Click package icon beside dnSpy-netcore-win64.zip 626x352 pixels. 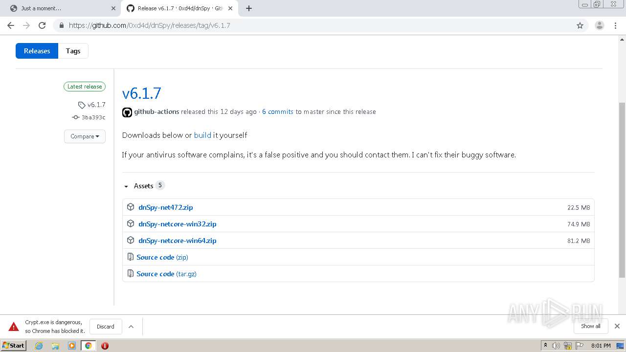coord(131,240)
